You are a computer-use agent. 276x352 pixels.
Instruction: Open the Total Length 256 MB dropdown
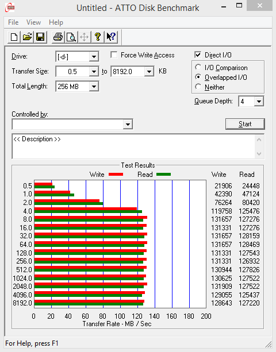point(94,87)
